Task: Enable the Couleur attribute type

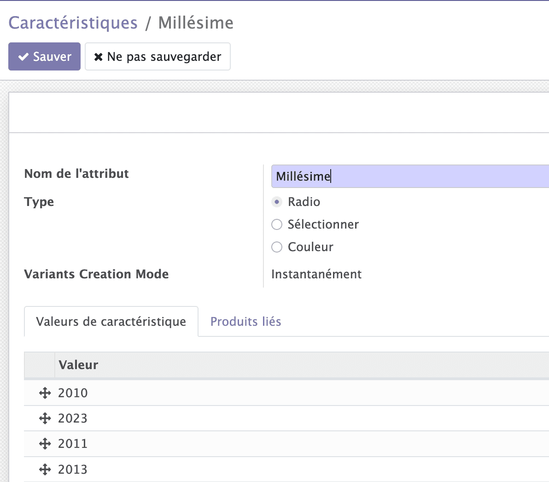Action: click(x=276, y=247)
